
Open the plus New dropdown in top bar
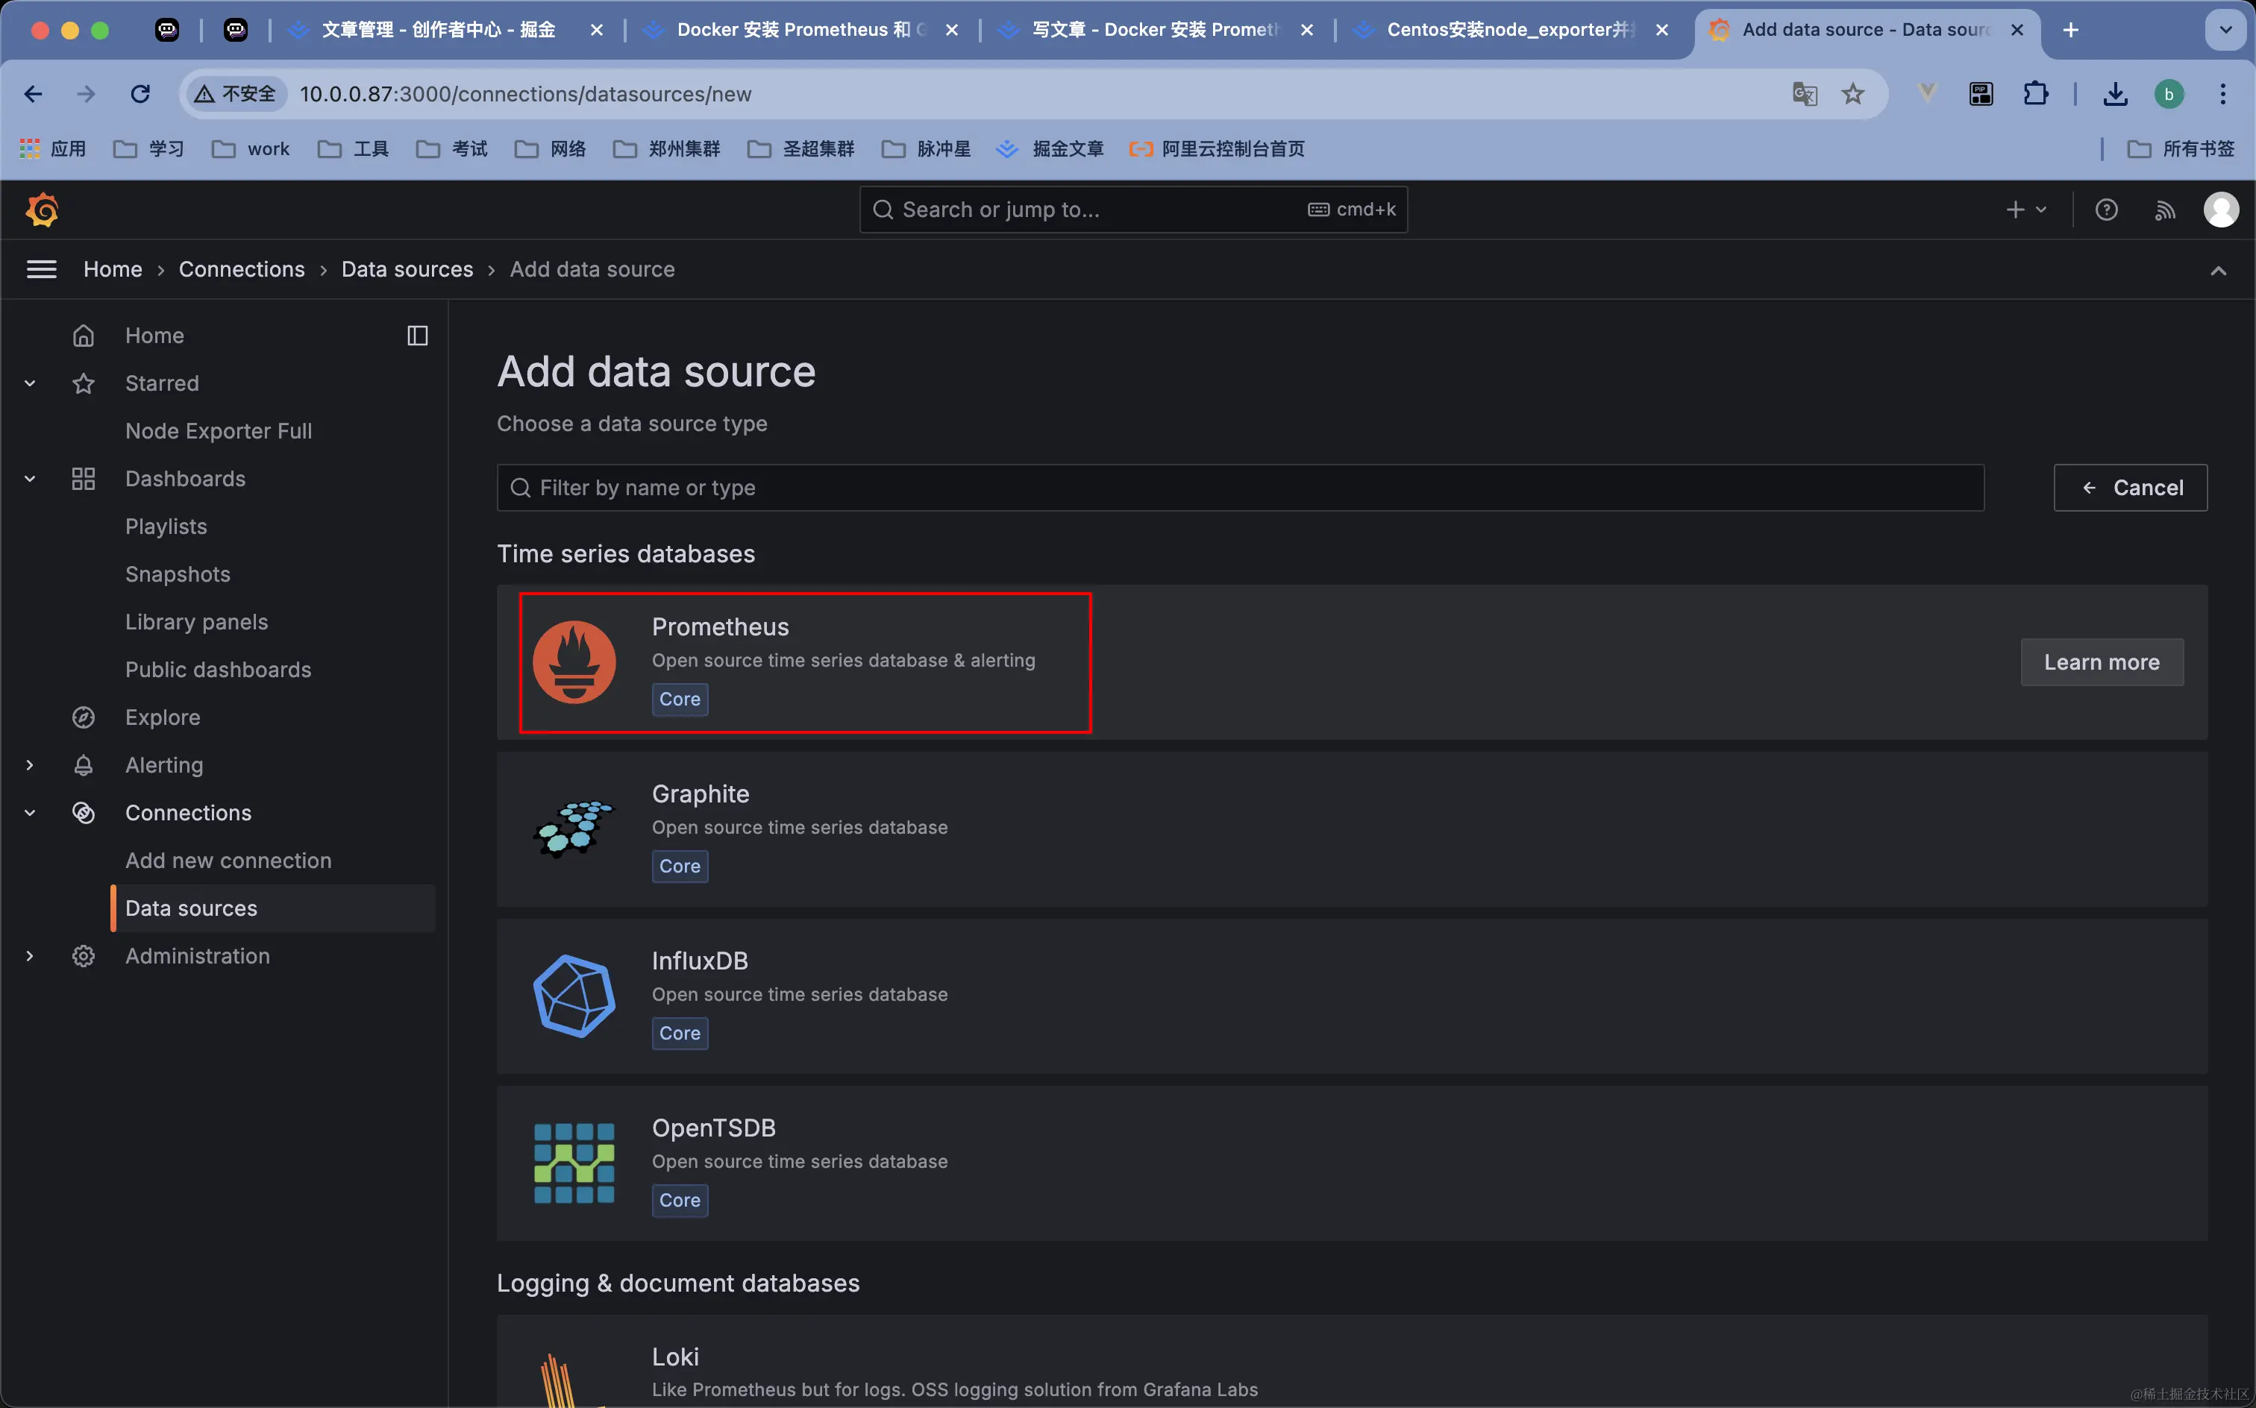pyautogui.click(x=2026, y=210)
